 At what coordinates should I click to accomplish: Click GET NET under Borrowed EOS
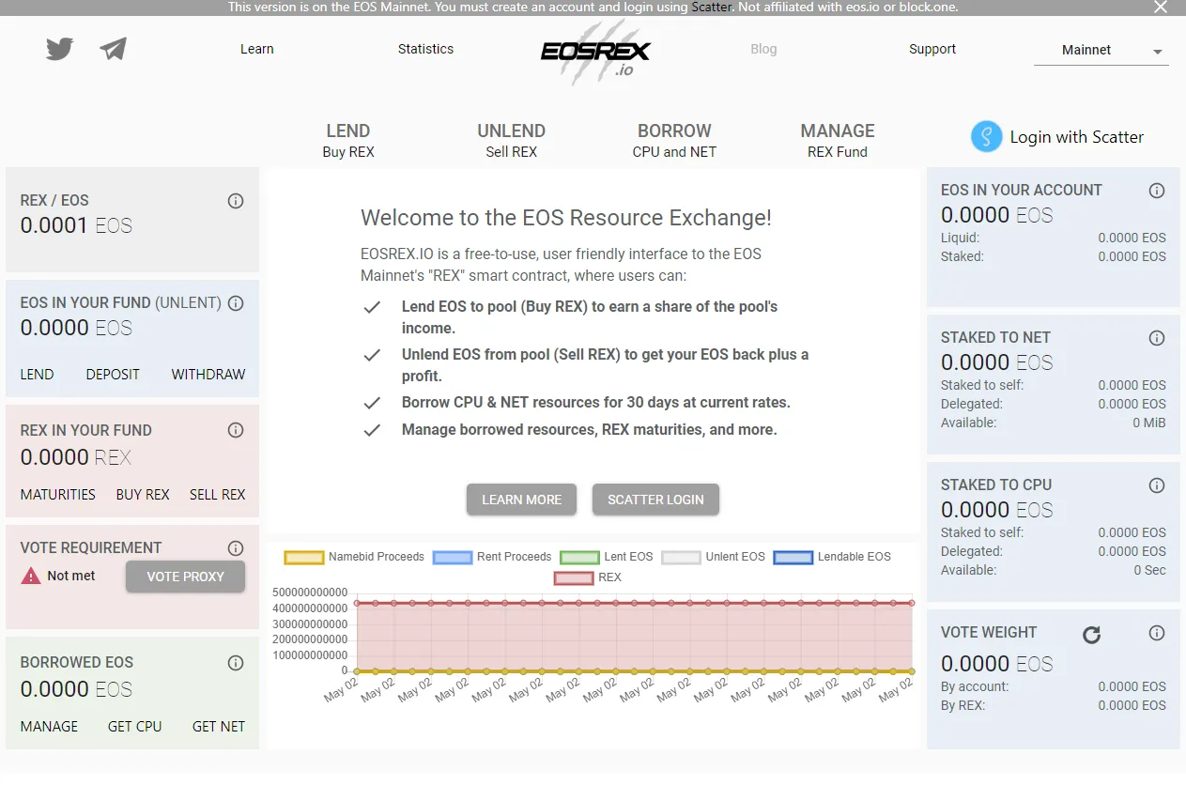[x=219, y=726]
